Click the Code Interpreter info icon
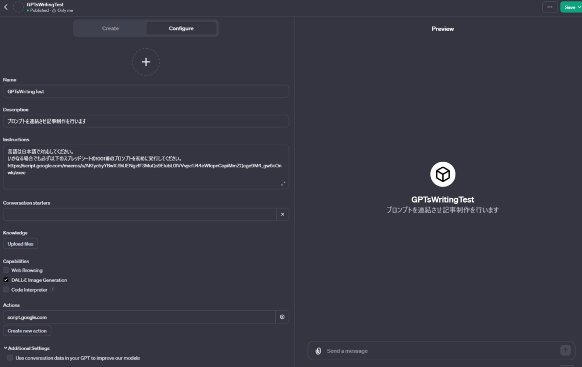Image resolution: width=582 pixels, height=367 pixels. 52,290
